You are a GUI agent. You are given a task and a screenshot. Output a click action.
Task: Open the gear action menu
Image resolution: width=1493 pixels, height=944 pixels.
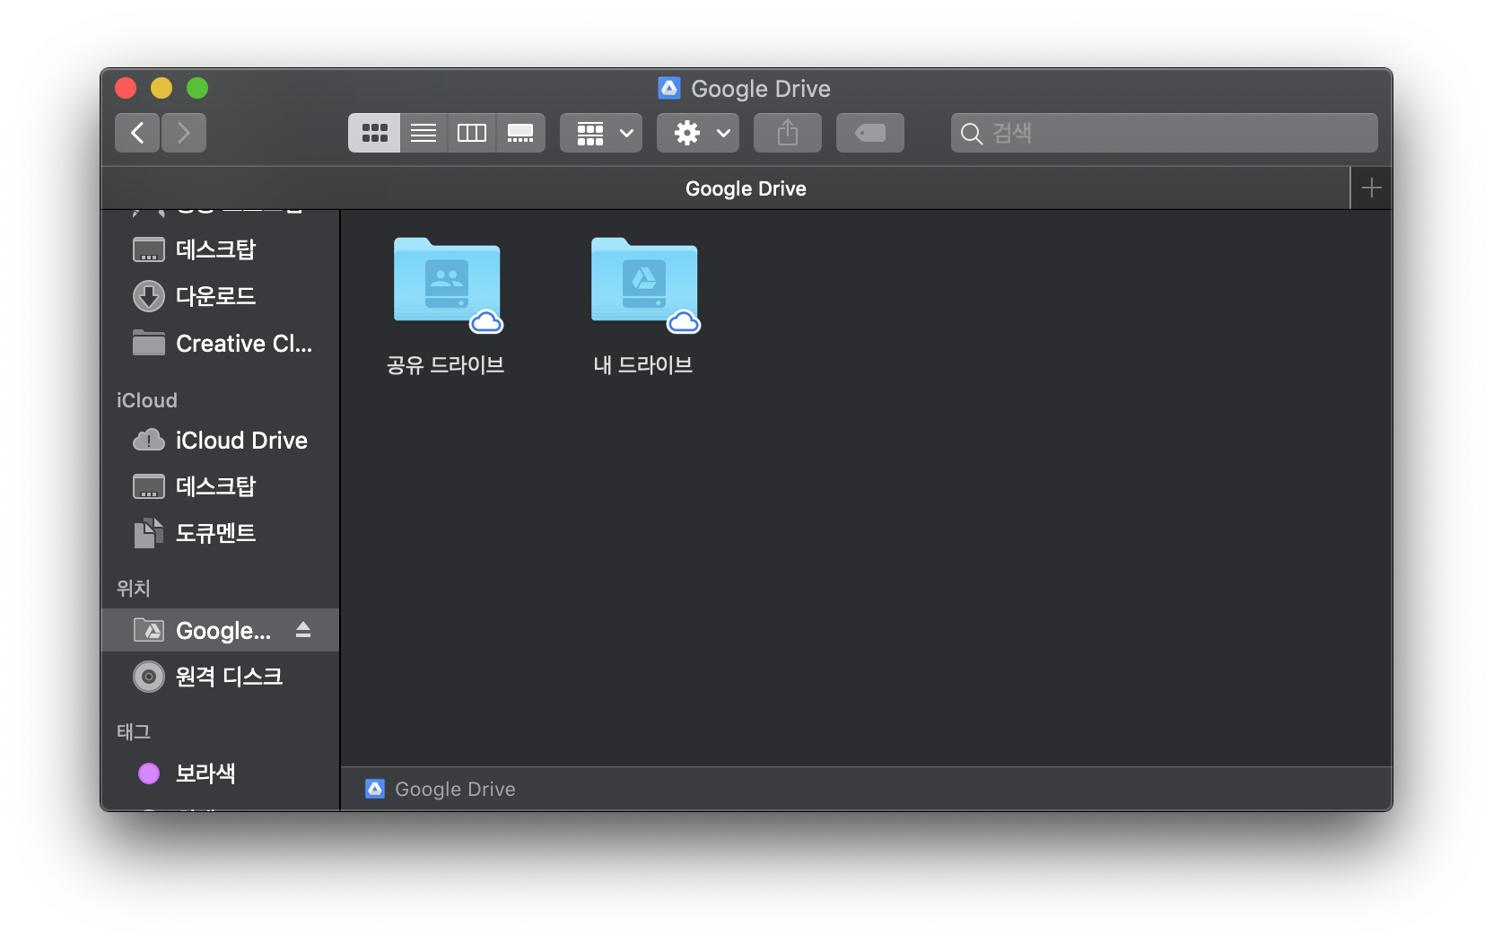[698, 133]
